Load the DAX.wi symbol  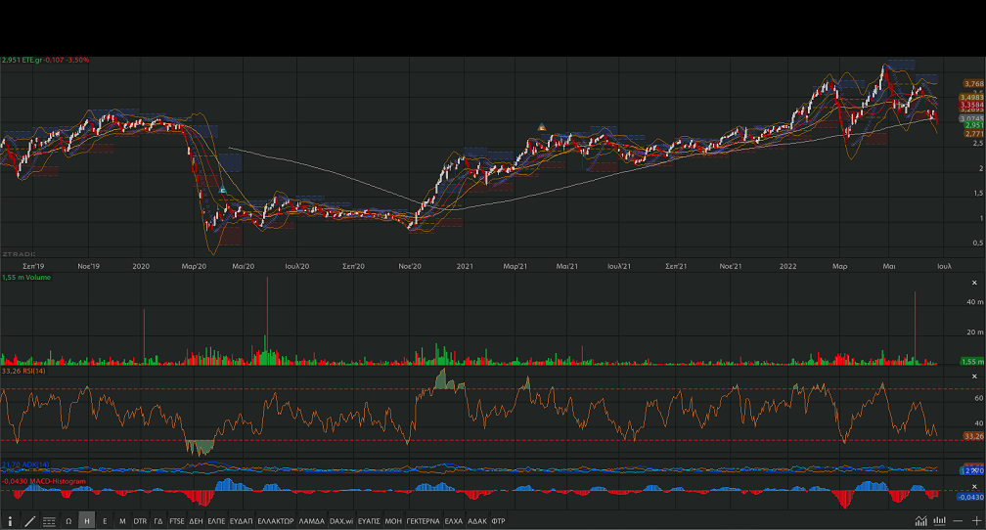point(339,521)
